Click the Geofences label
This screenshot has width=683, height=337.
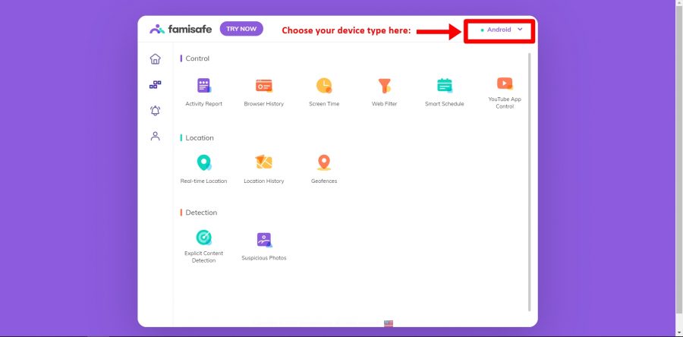point(324,181)
